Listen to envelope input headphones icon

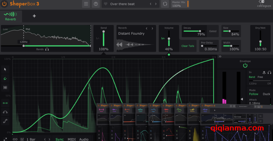(269, 72)
